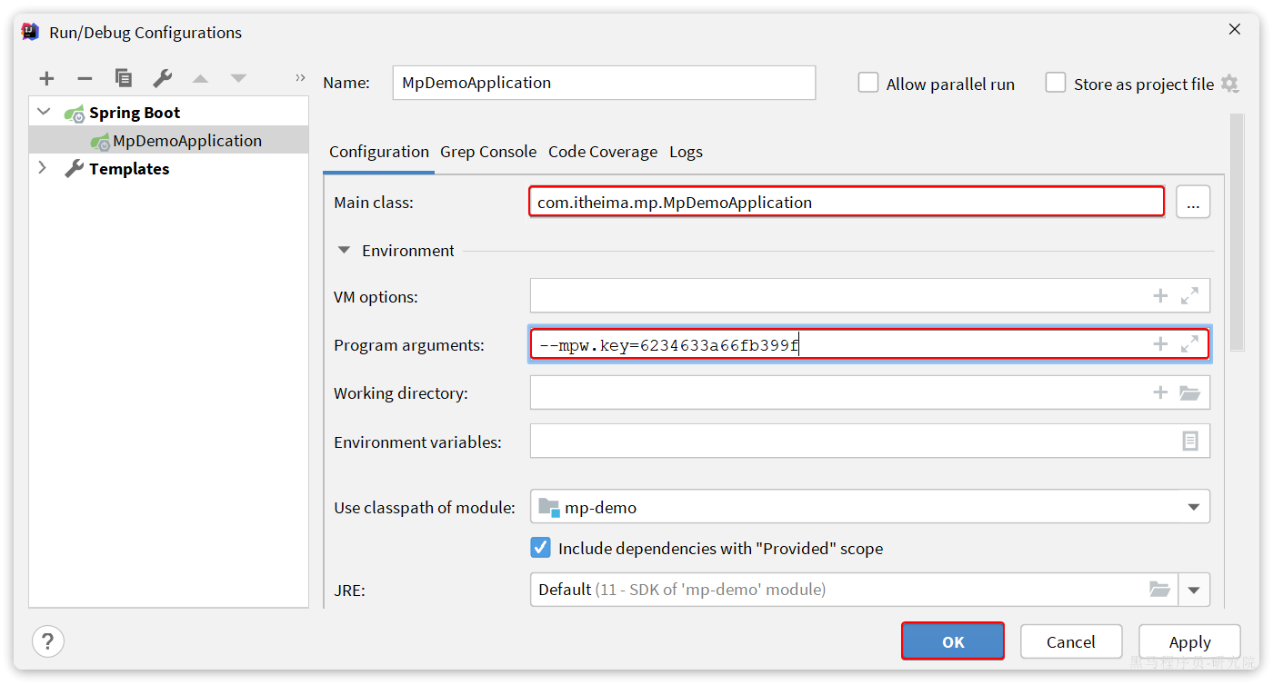The width and height of the screenshot is (1273, 685).
Task: Add macro to Program arguments field
Action: (1160, 344)
